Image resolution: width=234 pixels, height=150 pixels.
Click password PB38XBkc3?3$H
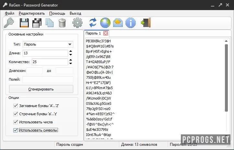(98, 41)
